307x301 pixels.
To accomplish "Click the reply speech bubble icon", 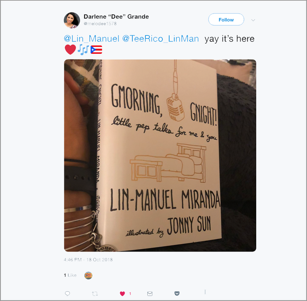I will (x=67, y=294).
